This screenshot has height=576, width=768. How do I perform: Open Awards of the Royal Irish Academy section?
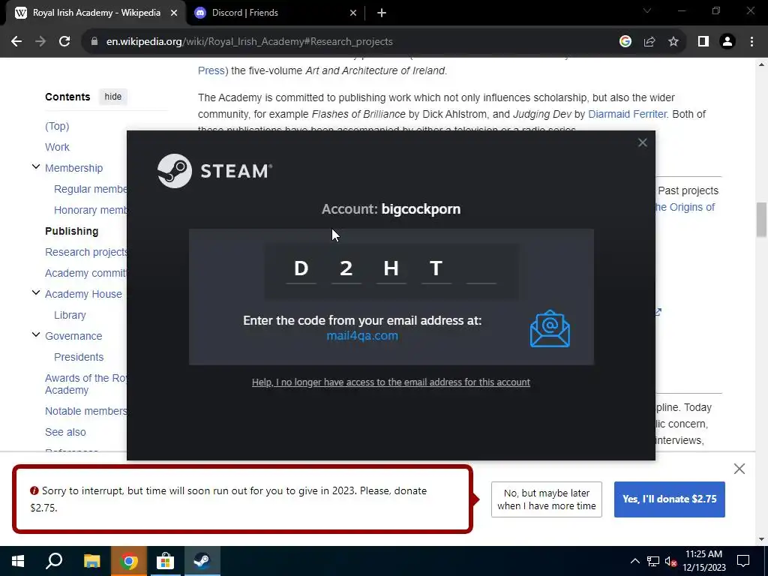click(x=85, y=384)
